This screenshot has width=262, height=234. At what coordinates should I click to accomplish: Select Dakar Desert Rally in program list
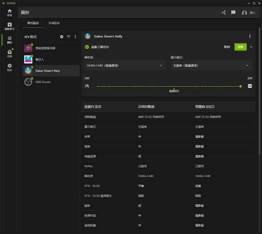click(51, 71)
